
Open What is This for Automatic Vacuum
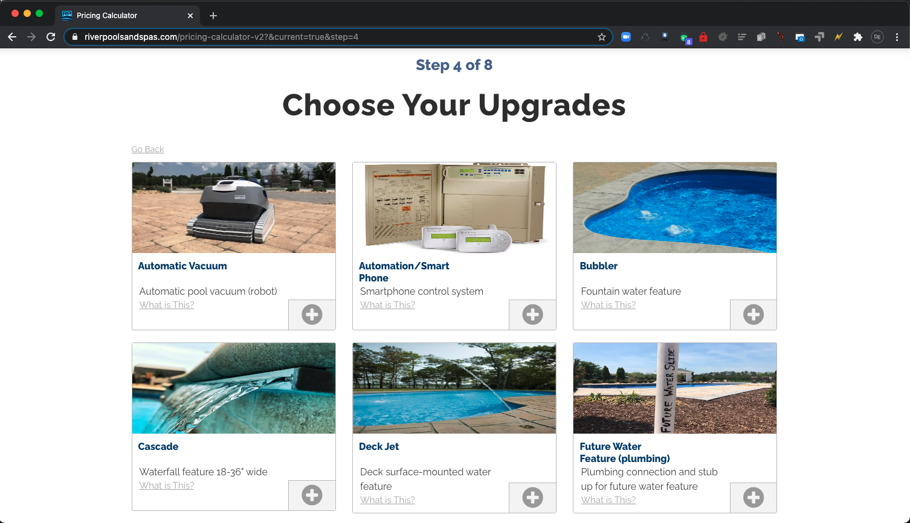click(x=167, y=305)
